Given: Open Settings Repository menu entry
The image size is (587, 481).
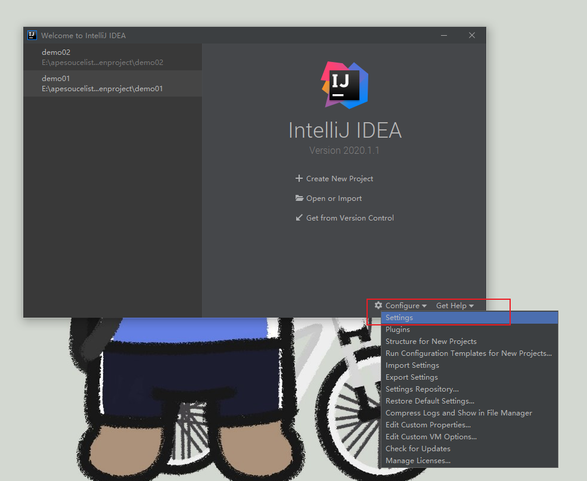Looking at the screenshot, I should click(470, 389).
